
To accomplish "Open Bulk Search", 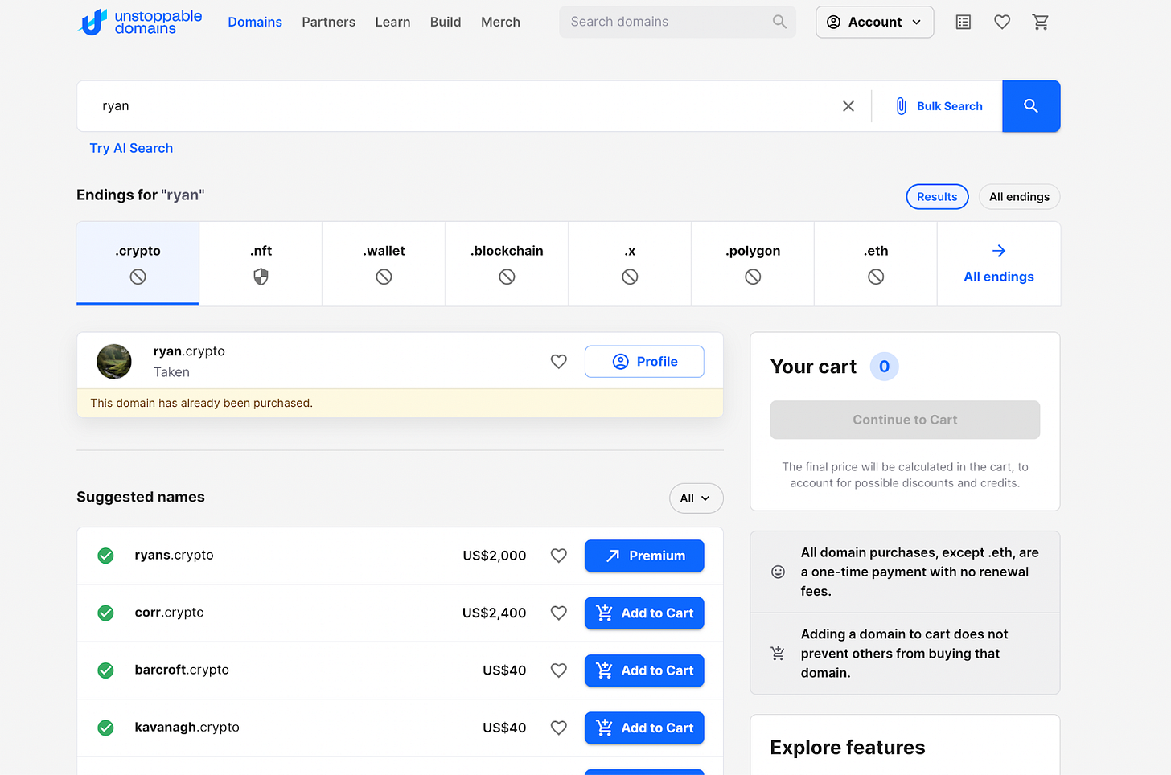I will click(939, 106).
